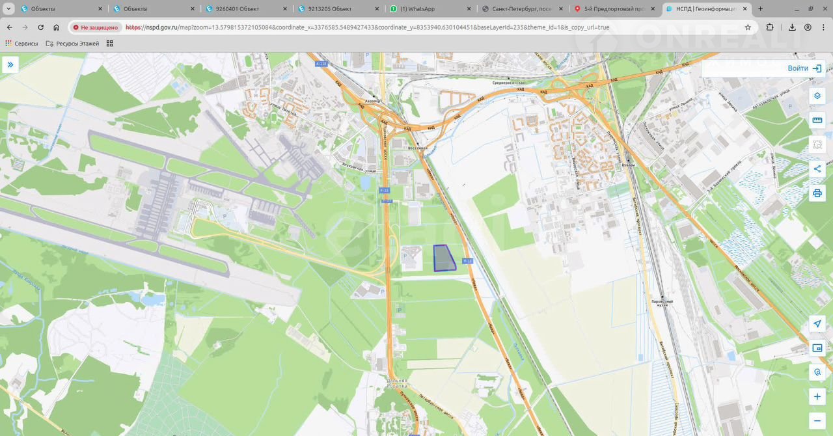Zoom out with the minus button
833x436 pixels.
point(817,420)
